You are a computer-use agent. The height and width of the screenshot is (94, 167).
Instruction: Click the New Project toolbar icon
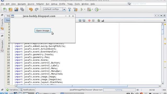(x=10, y=9)
